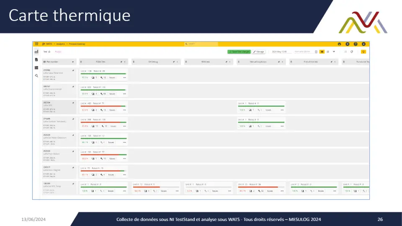Click Analytics in the breadcrumb
402x226 pixels.
click(x=60, y=44)
